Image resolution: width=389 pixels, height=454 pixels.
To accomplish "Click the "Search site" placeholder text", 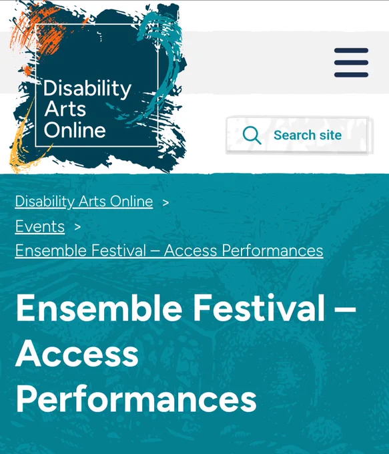I will click(308, 136).
